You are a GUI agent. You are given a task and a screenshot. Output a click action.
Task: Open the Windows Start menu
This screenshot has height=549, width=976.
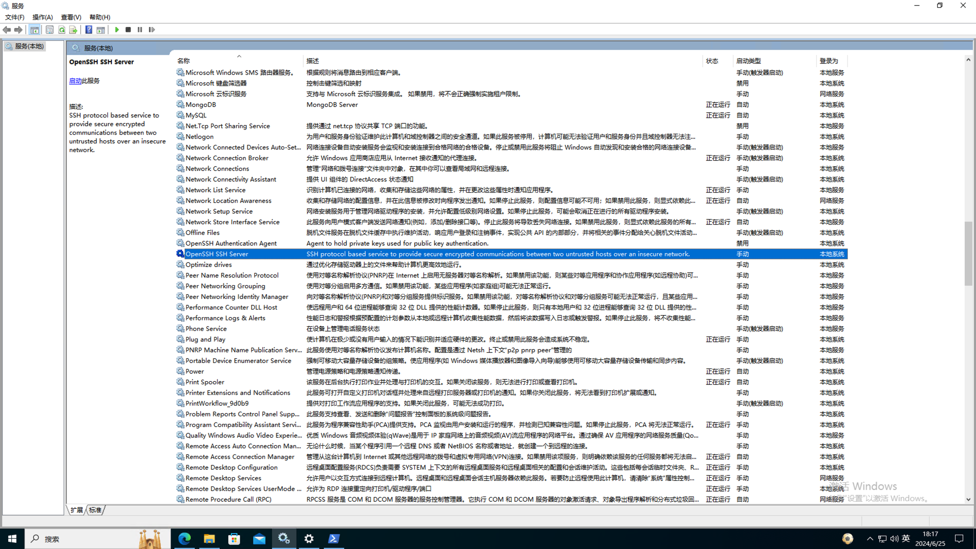click(x=12, y=539)
